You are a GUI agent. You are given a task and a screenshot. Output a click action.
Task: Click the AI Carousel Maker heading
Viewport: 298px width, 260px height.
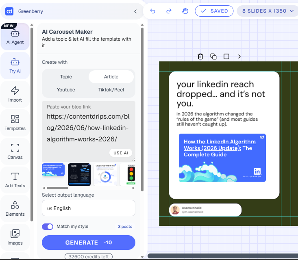[x=67, y=32]
